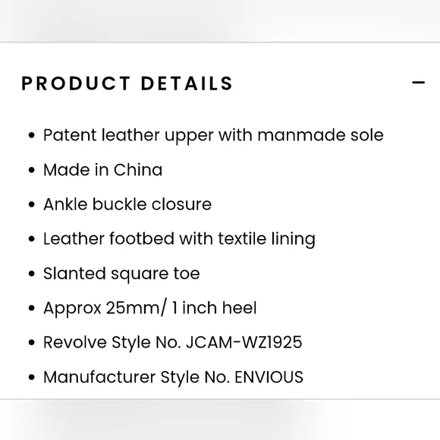Screen dimensions: 440x440
Task: Click the bullet before Ankle buckle closure
Action: coord(32,205)
